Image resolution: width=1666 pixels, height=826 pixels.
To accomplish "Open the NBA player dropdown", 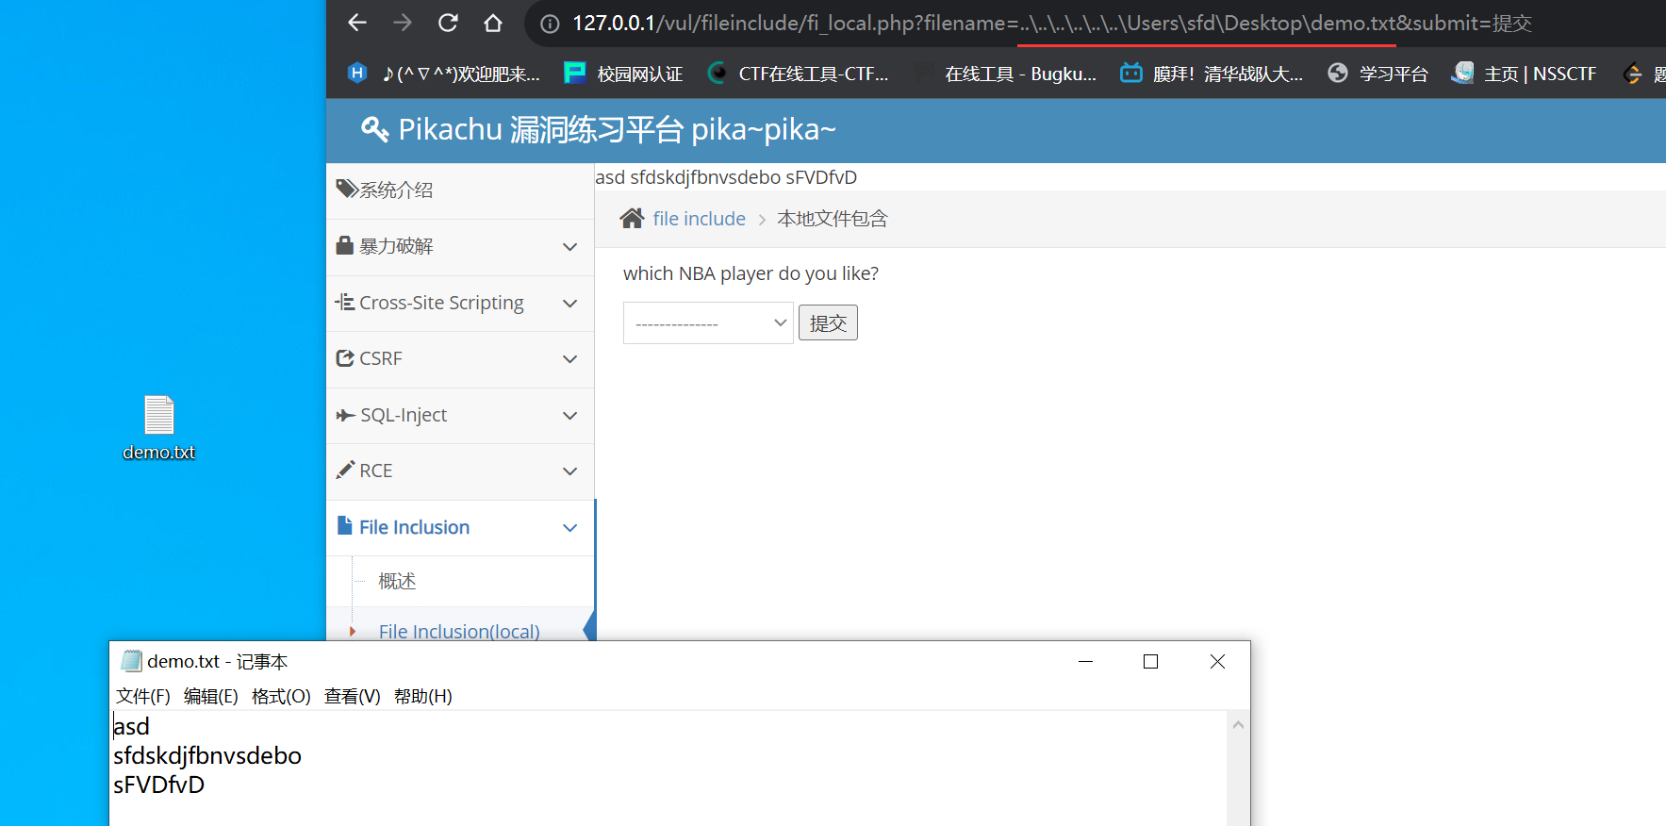I will click(708, 323).
